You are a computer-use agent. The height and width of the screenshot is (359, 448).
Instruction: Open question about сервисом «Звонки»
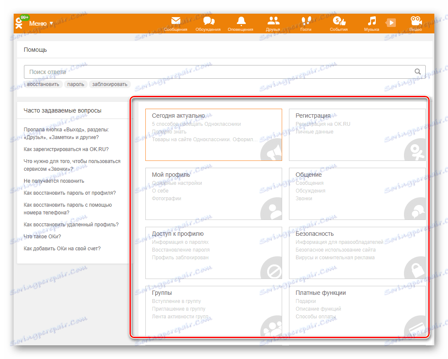coord(72,165)
